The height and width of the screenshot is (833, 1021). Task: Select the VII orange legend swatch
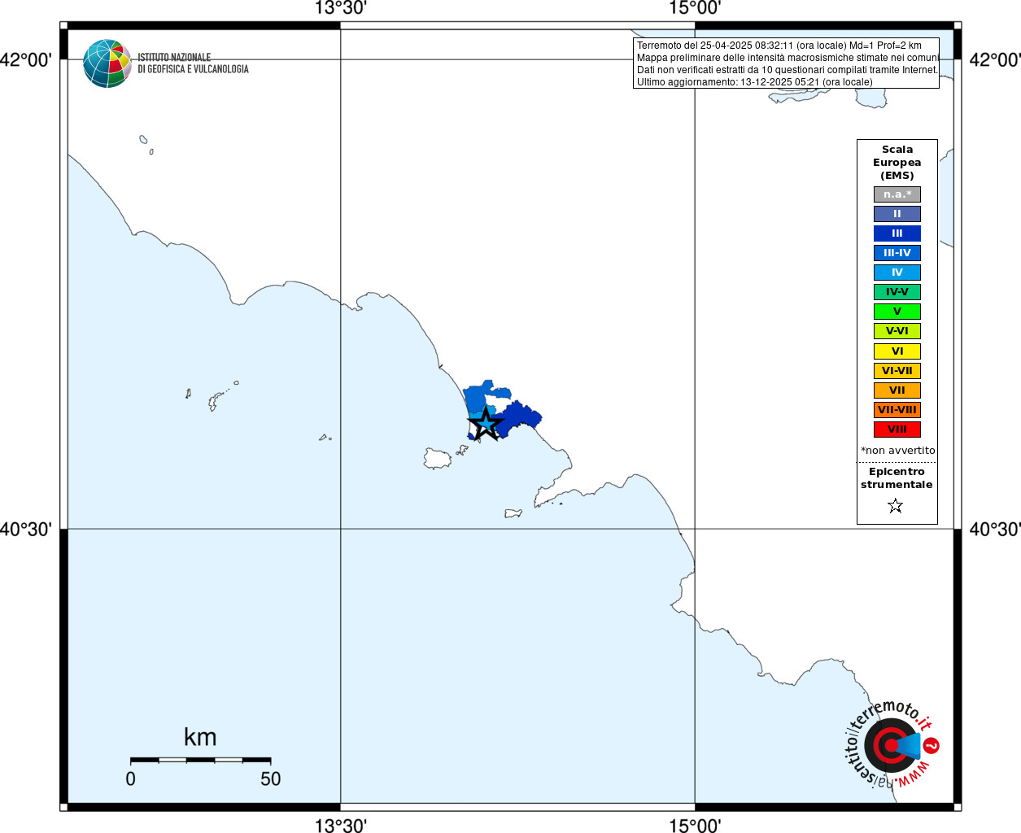[897, 390]
